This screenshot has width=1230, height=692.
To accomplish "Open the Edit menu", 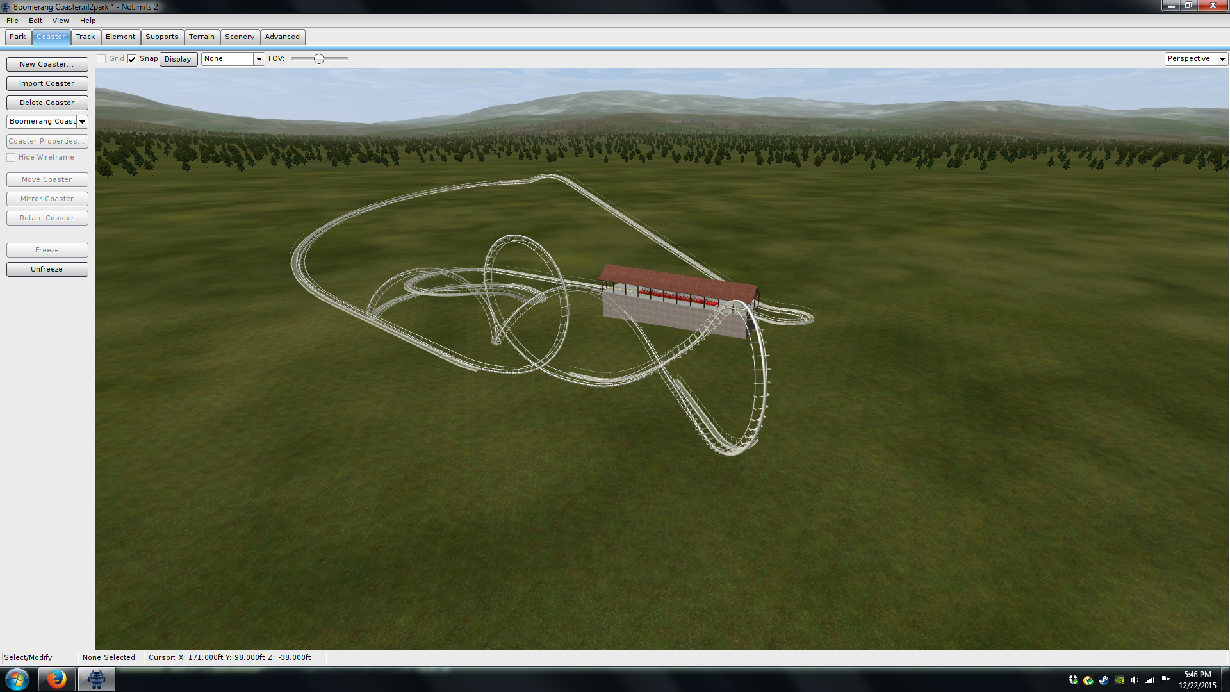I will click(35, 21).
